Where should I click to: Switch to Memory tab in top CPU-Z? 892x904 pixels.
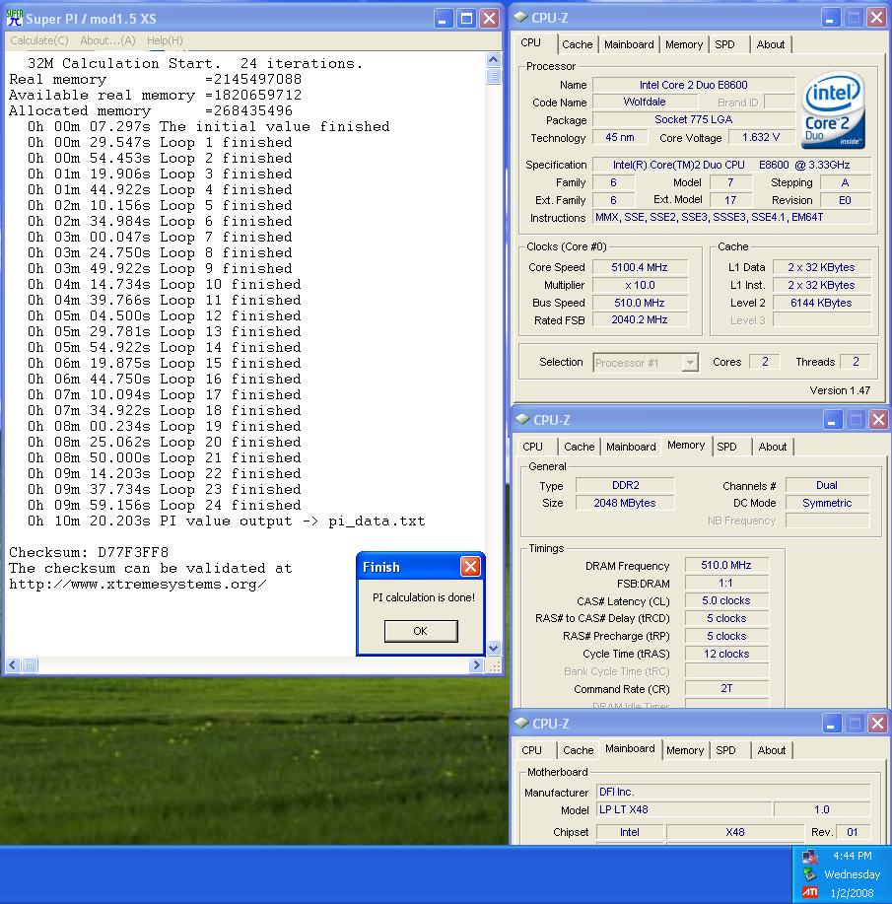click(x=684, y=44)
